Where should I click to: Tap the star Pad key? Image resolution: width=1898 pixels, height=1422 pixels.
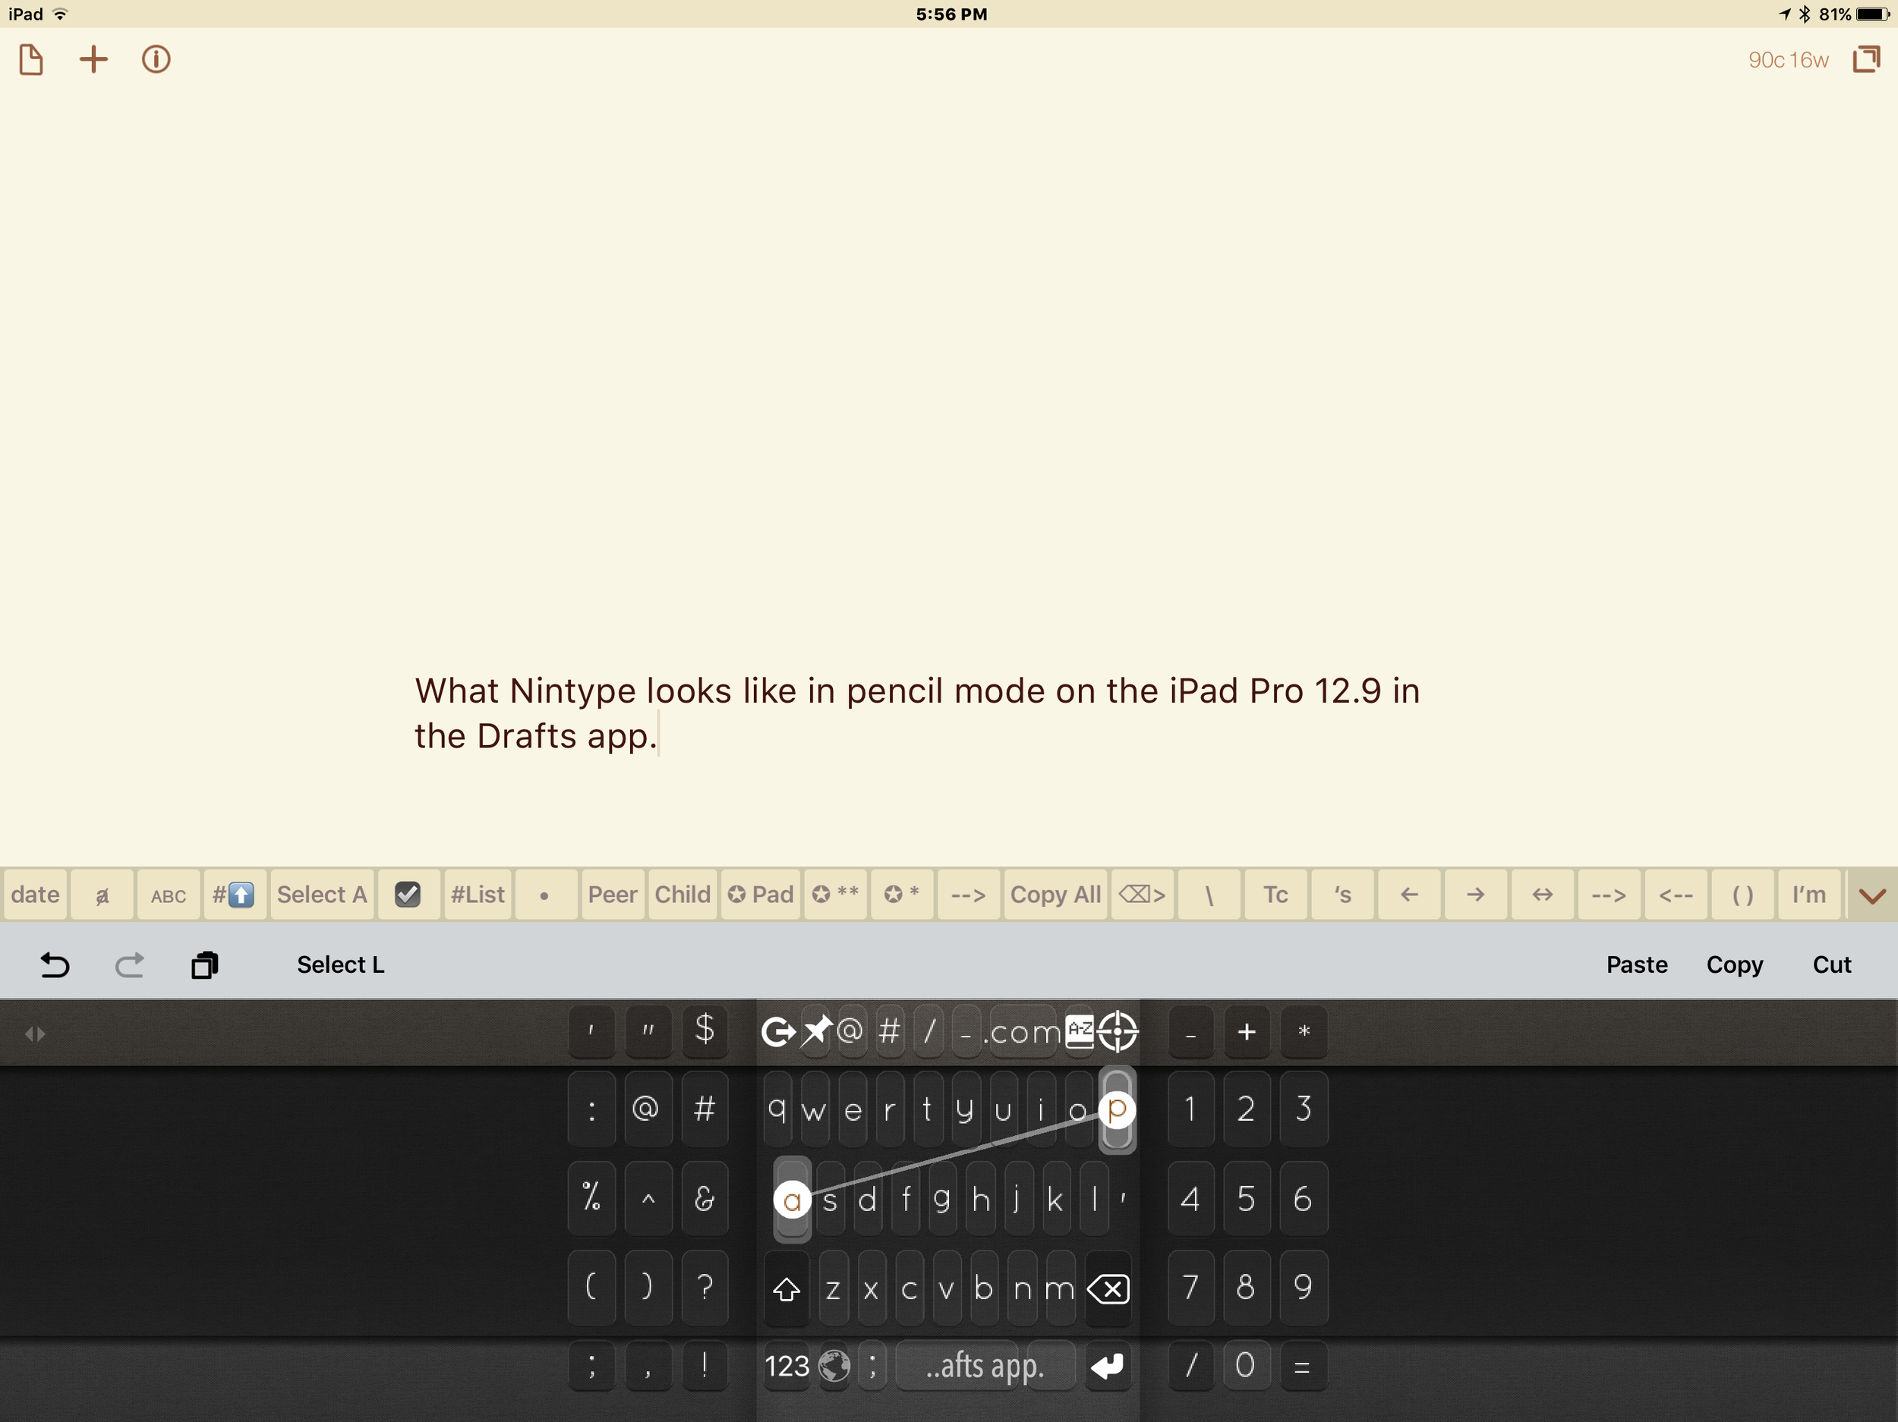coord(760,895)
